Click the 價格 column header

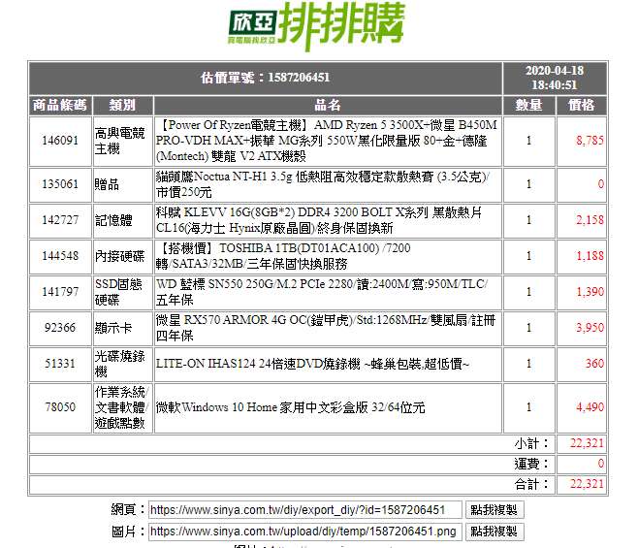point(582,106)
